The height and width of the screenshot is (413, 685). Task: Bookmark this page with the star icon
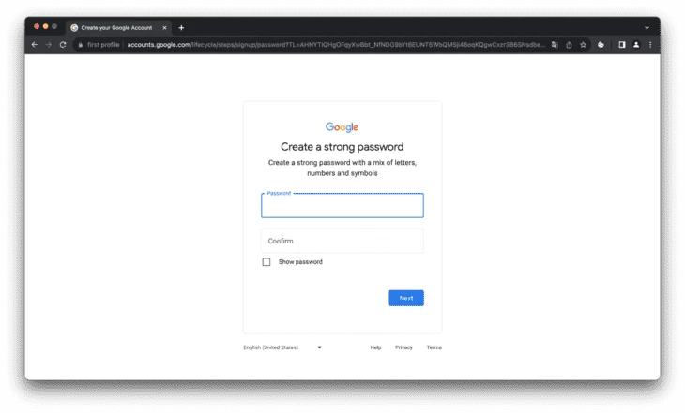click(x=583, y=44)
